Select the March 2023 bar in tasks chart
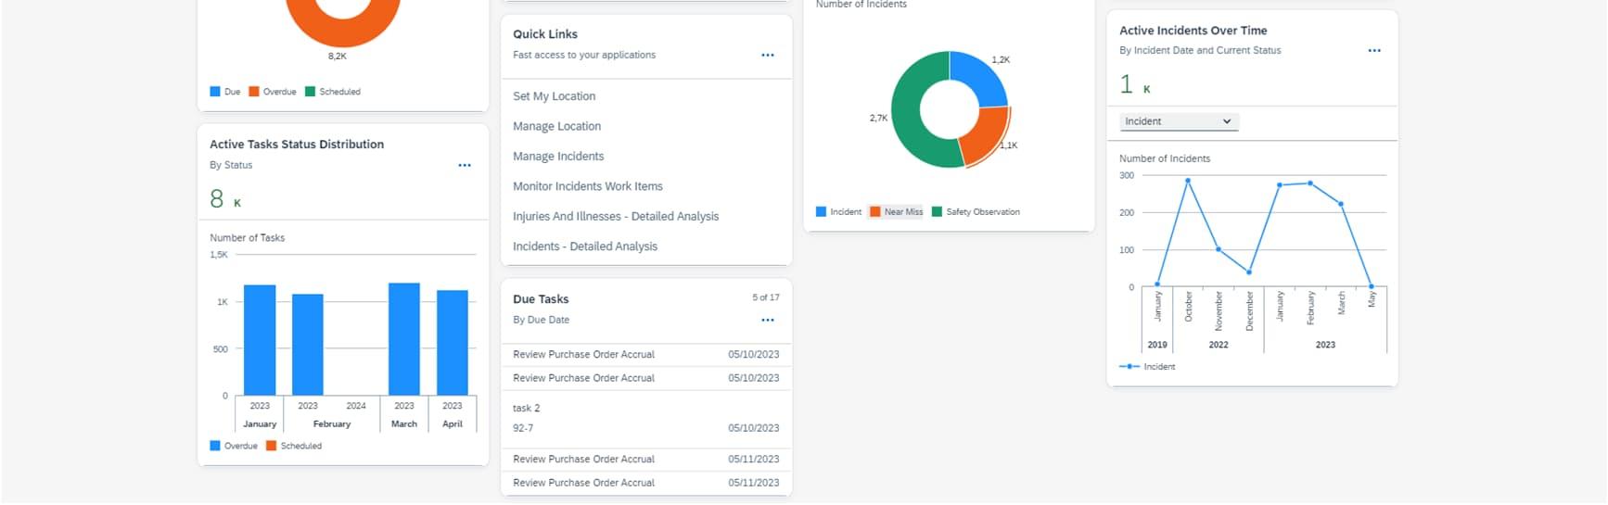This screenshot has width=1608, height=505. [x=404, y=339]
